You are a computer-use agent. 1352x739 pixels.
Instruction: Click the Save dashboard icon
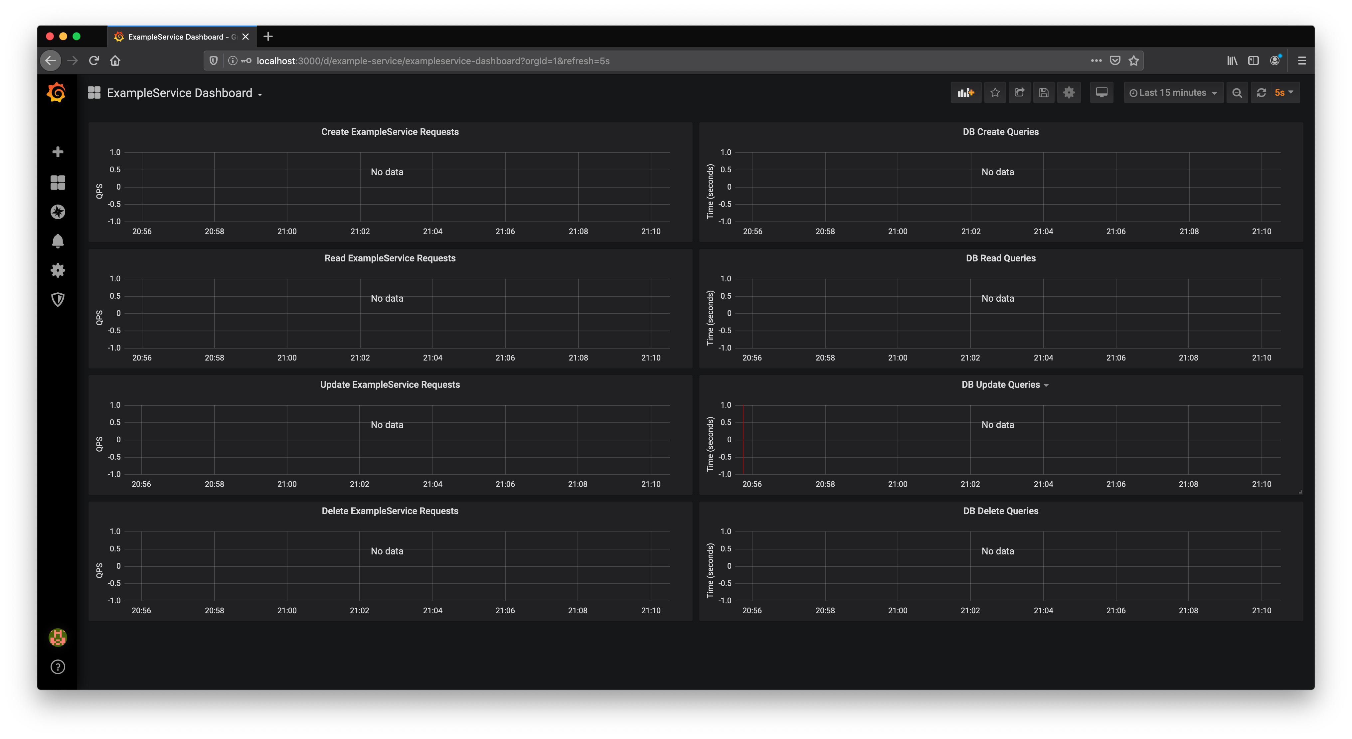tap(1043, 93)
